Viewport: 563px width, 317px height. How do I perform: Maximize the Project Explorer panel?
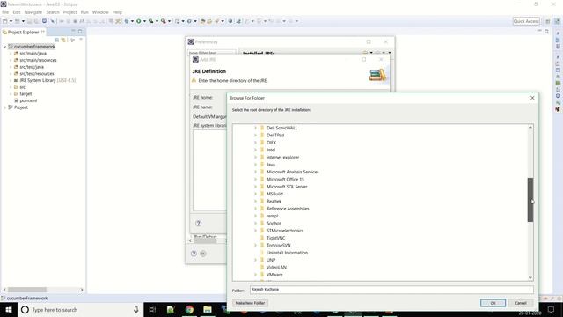point(80,32)
